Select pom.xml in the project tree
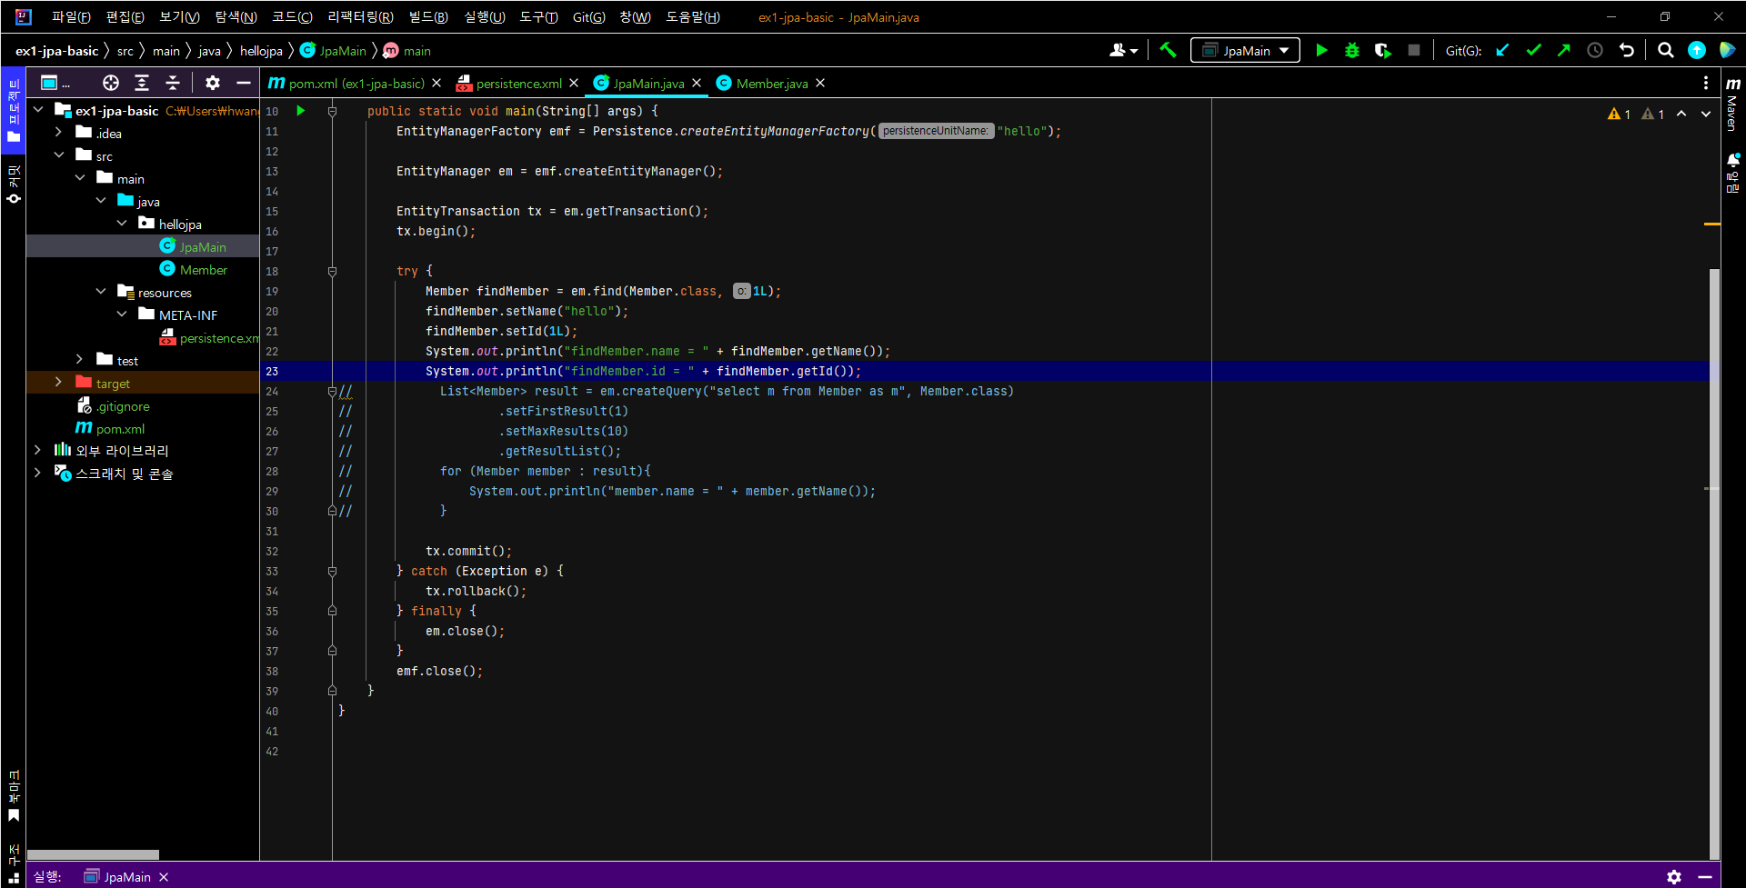 pyautogui.click(x=120, y=429)
